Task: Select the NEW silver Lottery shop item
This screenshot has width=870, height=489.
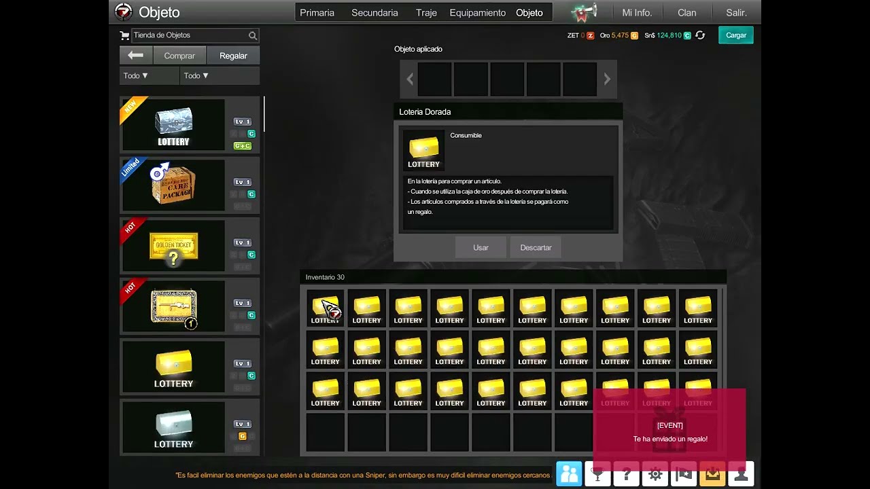Action: point(190,125)
